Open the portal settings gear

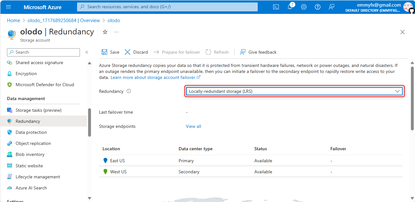pyautogui.click(x=304, y=7)
